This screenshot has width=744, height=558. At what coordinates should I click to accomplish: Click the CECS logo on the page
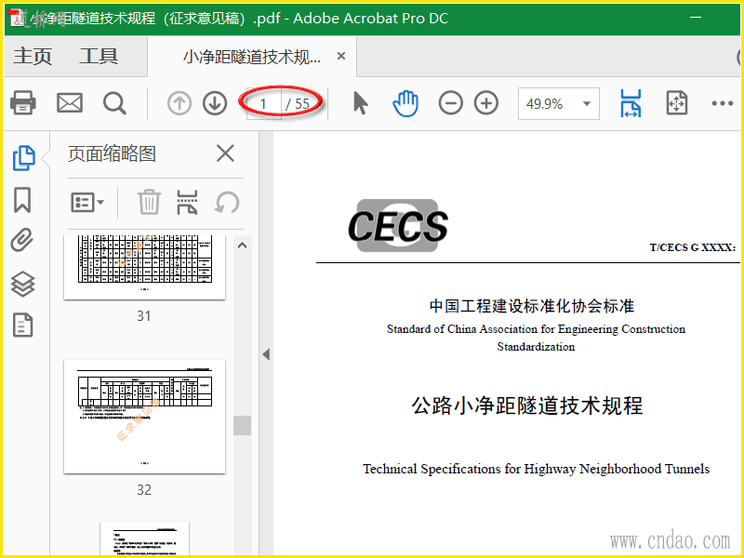[398, 226]
